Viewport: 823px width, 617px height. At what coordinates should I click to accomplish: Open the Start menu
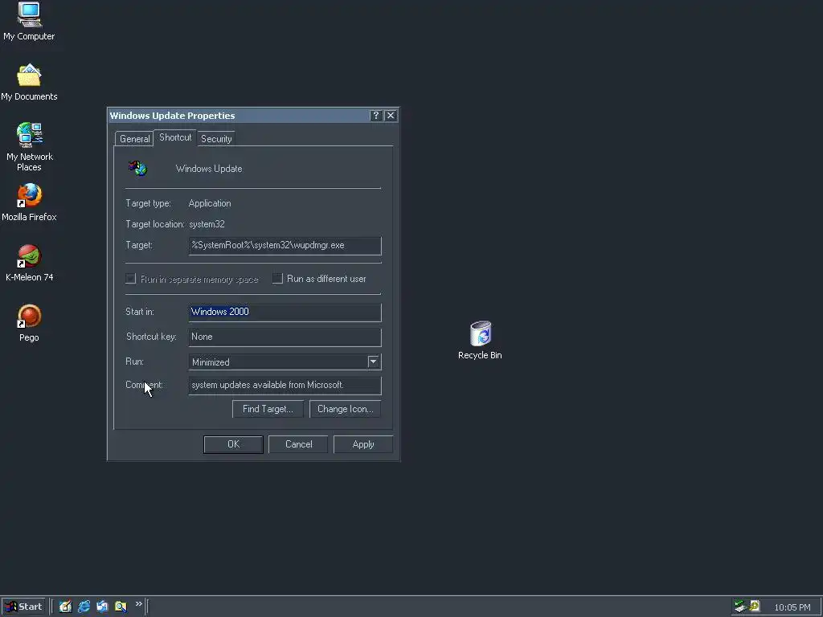[23, 607]
